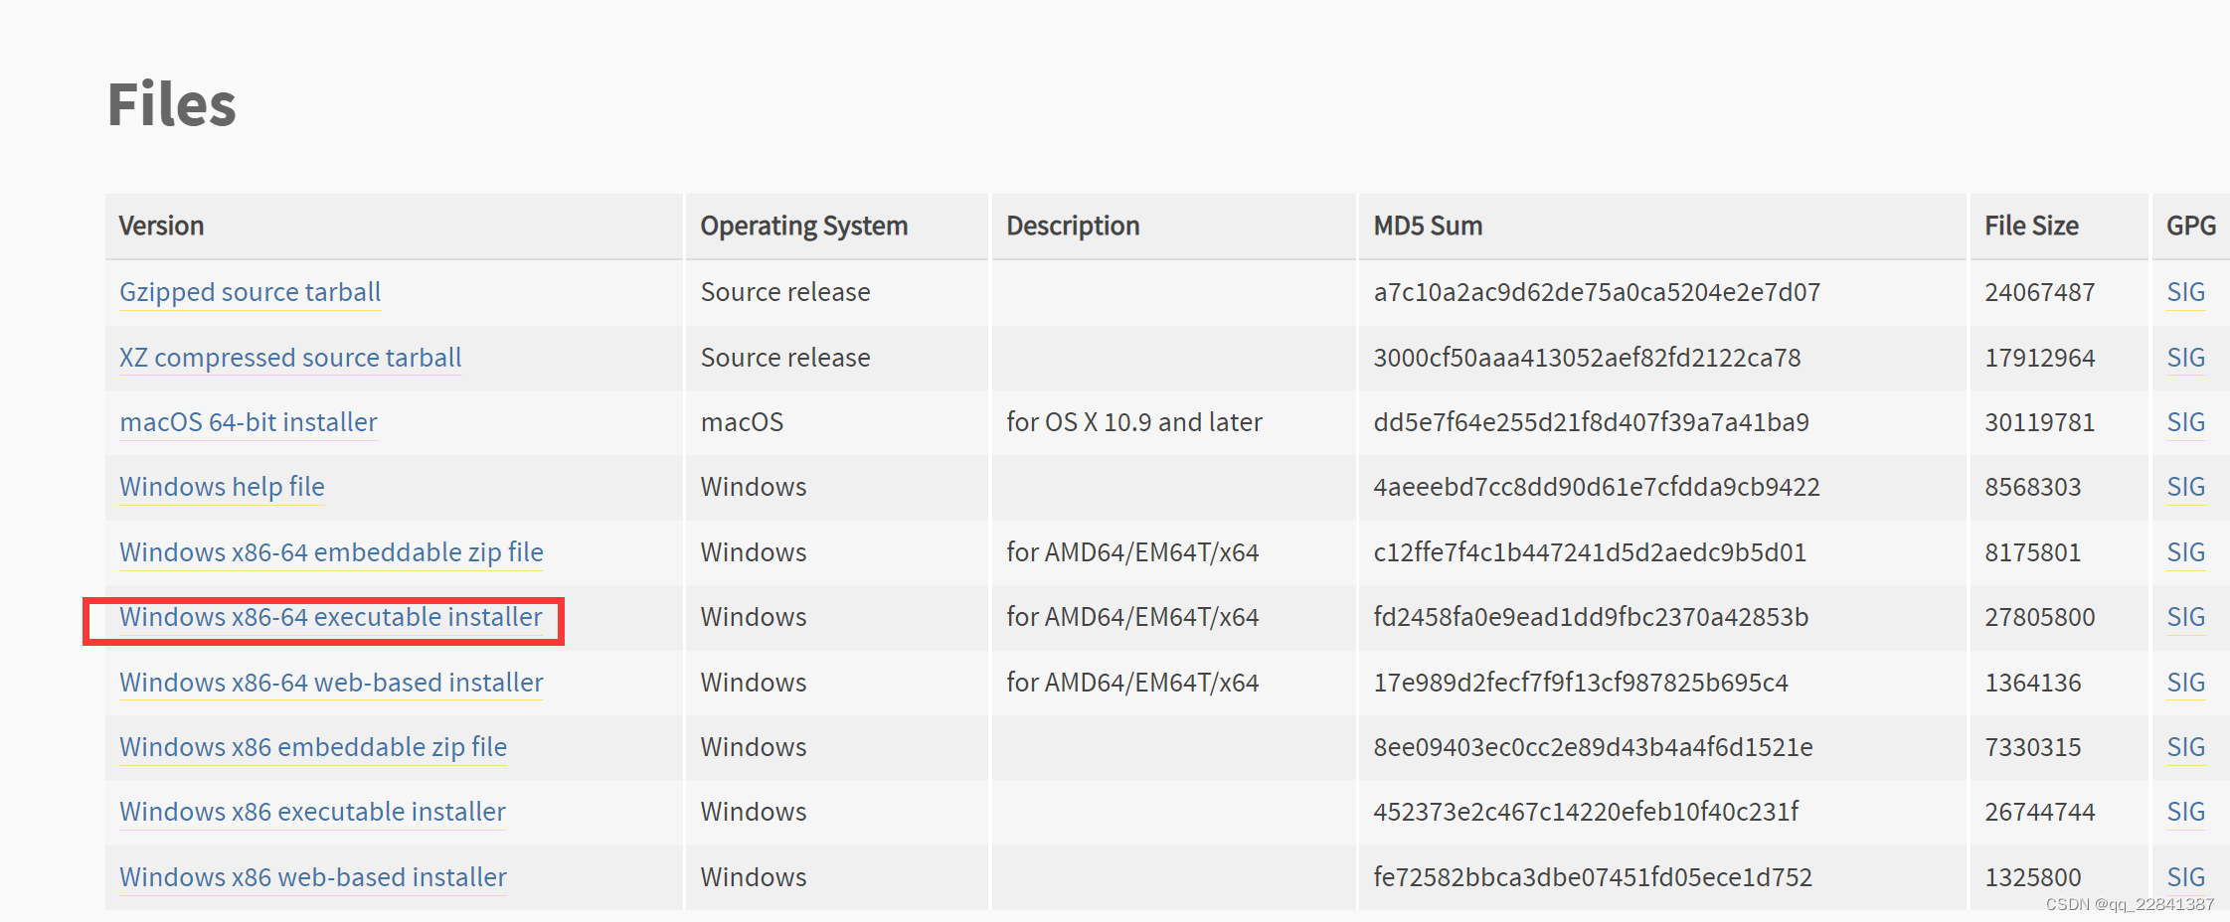
Task: Open the Windows help file link
Action: coord(222,487)
